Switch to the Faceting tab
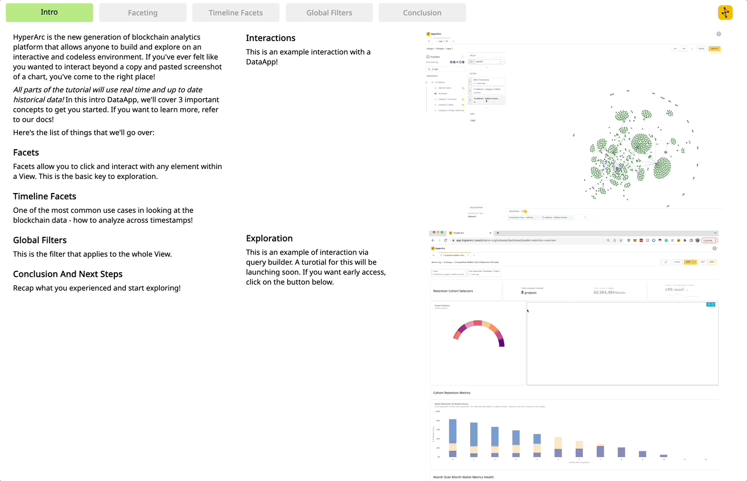 pyautogui.click(x=143, y=13)
